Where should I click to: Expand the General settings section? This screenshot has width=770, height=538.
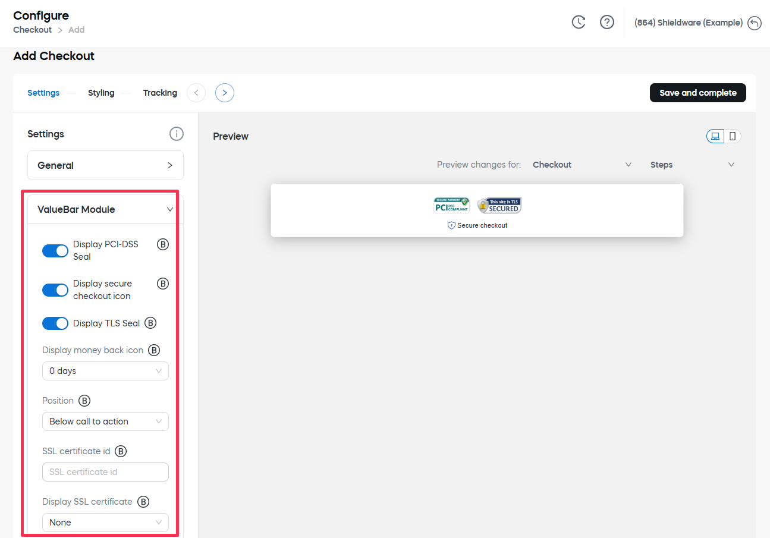[105, 165]
